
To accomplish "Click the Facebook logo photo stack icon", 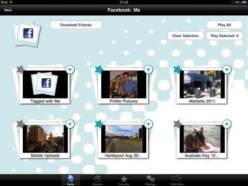I will pos(27,34).
